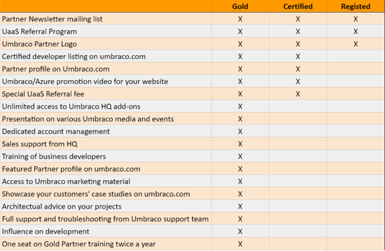
Task: Select Architectual advice on your projects label
Action: click(62, 207)
